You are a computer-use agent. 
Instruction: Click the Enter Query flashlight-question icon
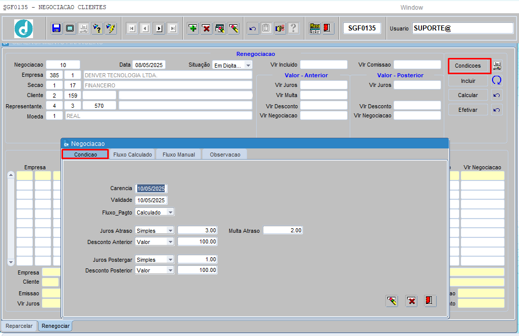point(97,28)
